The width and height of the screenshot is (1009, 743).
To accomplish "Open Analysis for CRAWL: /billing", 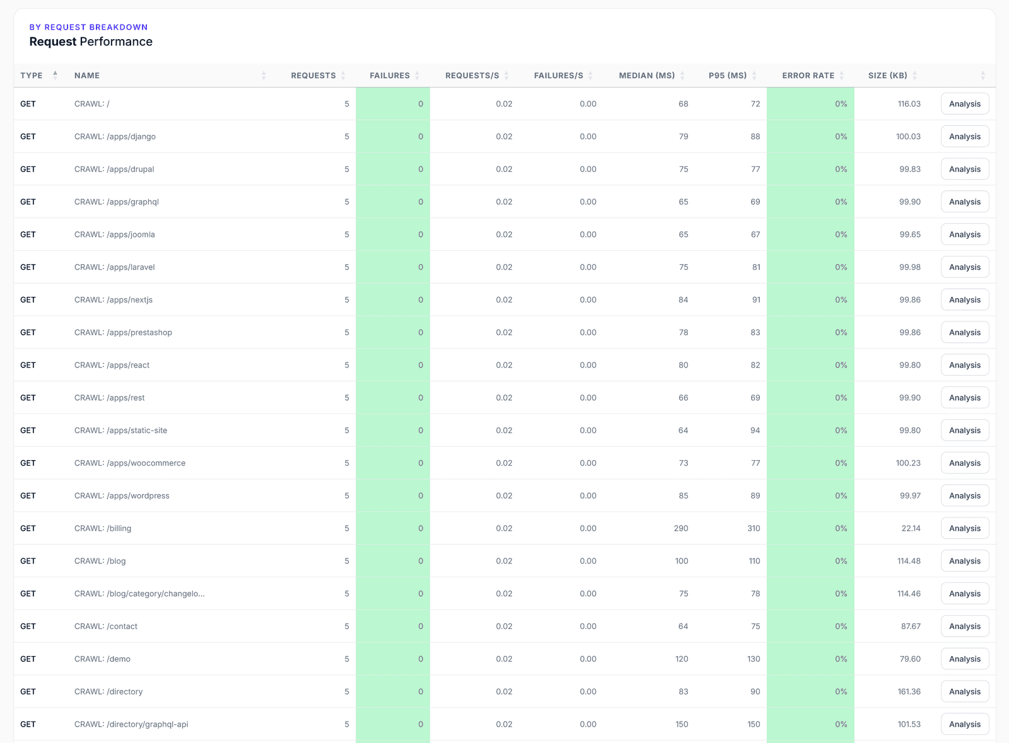I will 964,528.
